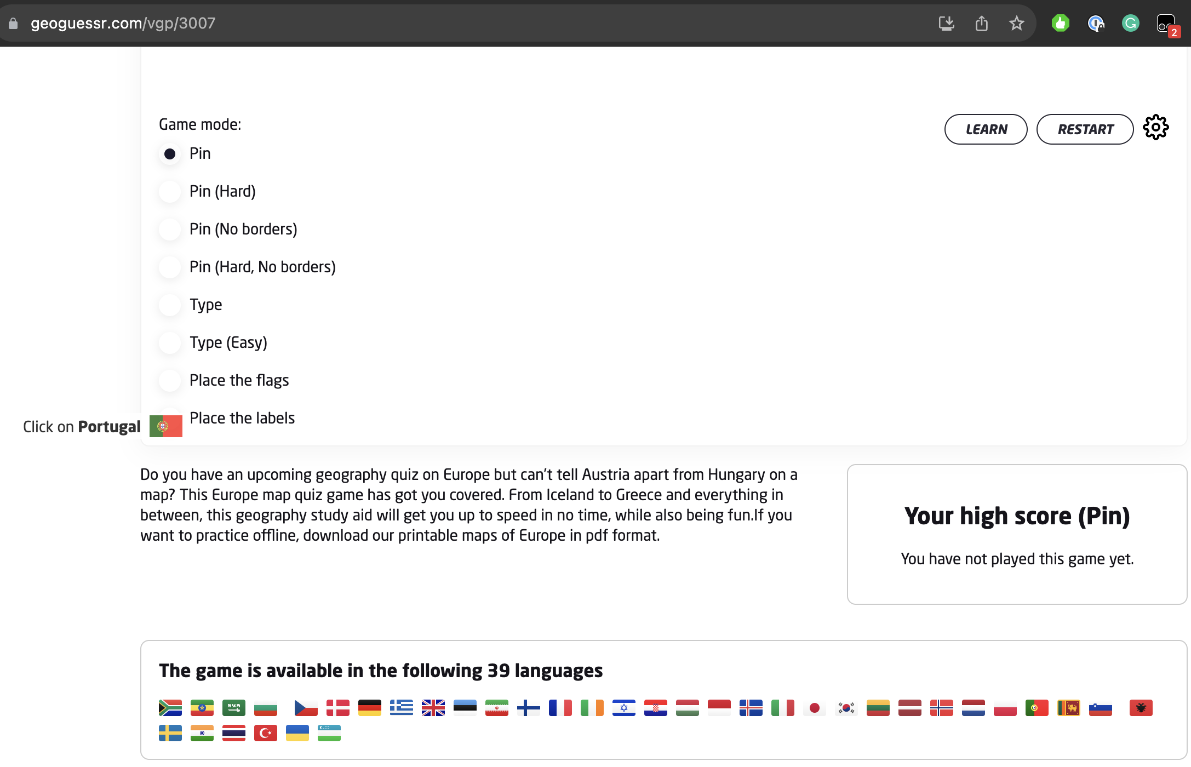Click the Learn button
The height and width of the screenshot is (767, 1191).
pos(986,129)
